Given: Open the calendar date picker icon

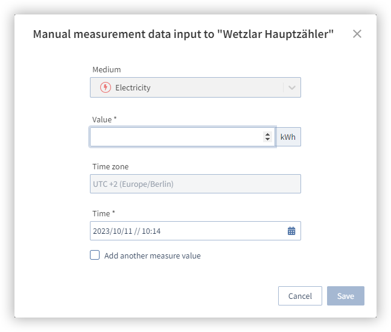Looking at the screenshot, I should point(291,231).
